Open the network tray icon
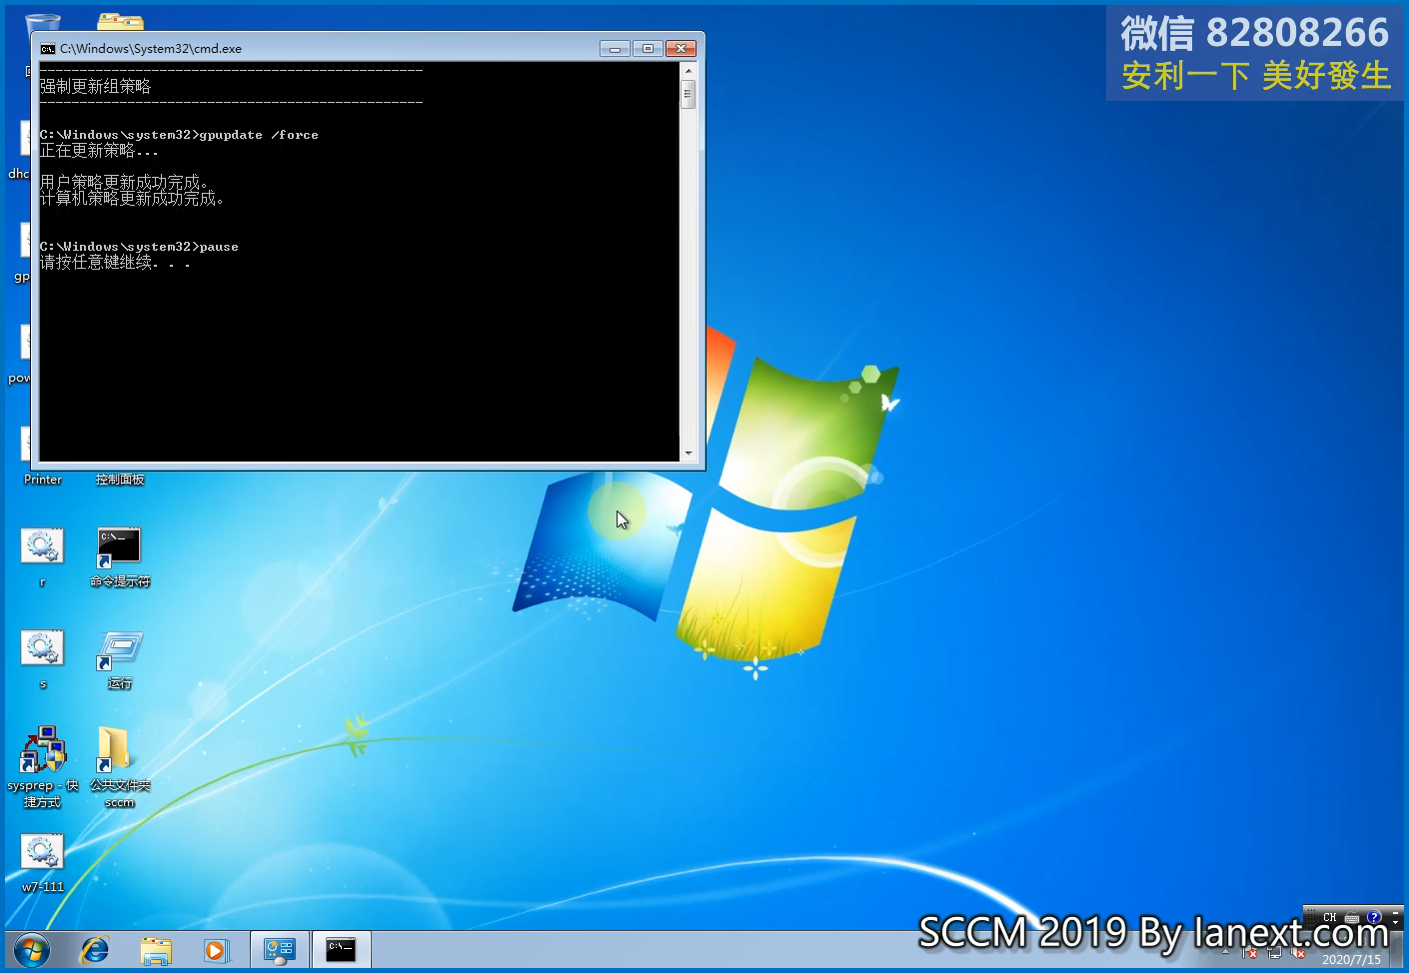 click(1274, 952)
